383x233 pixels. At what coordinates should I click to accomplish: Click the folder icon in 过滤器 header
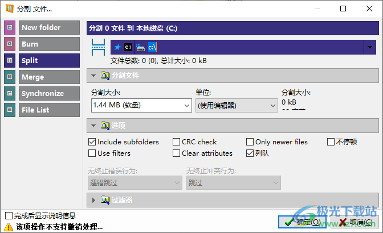105,200
